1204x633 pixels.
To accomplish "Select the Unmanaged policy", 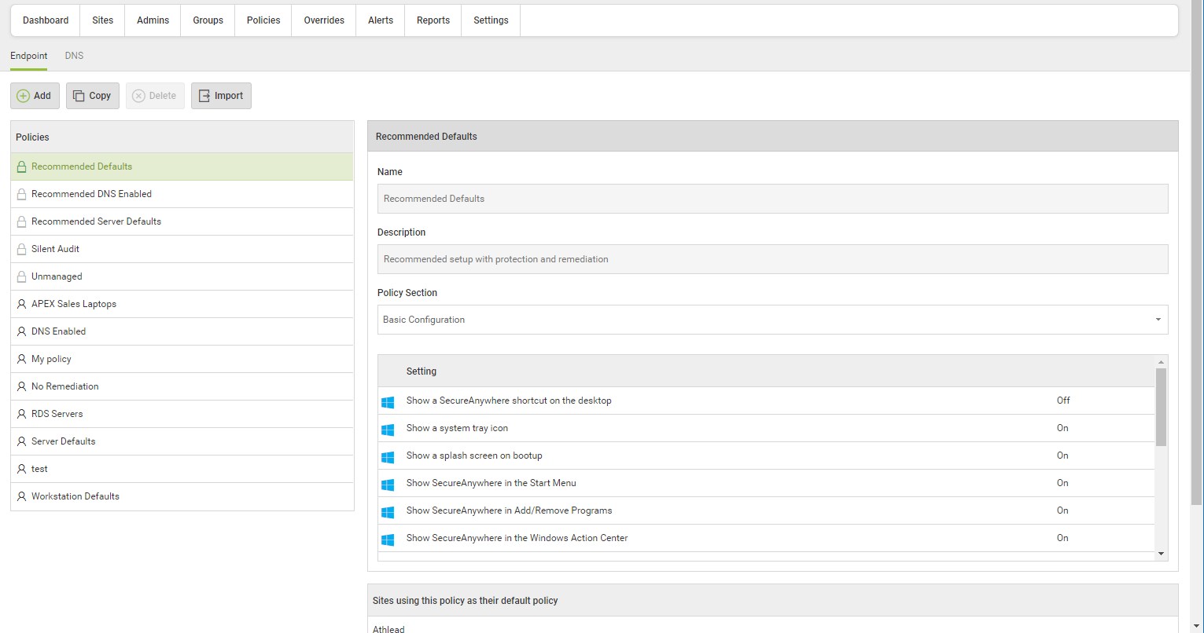I will click(x=182, y=276).
